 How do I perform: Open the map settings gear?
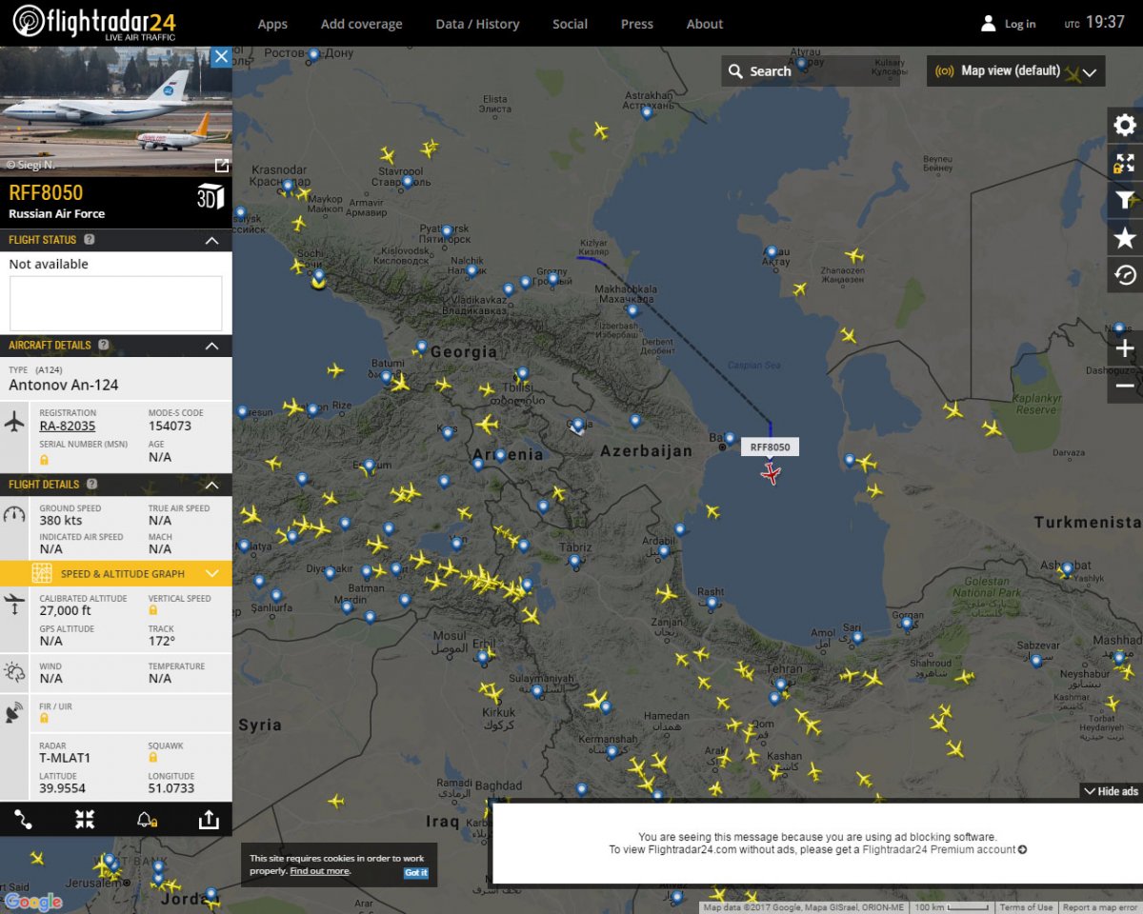point(1125,126)
